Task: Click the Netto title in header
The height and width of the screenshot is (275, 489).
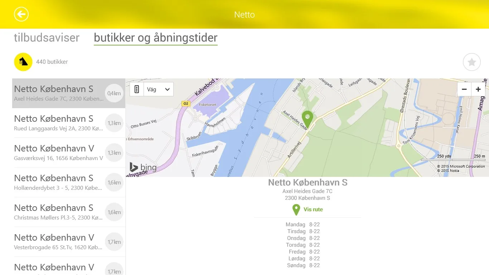Action: (x=245, y=15)
